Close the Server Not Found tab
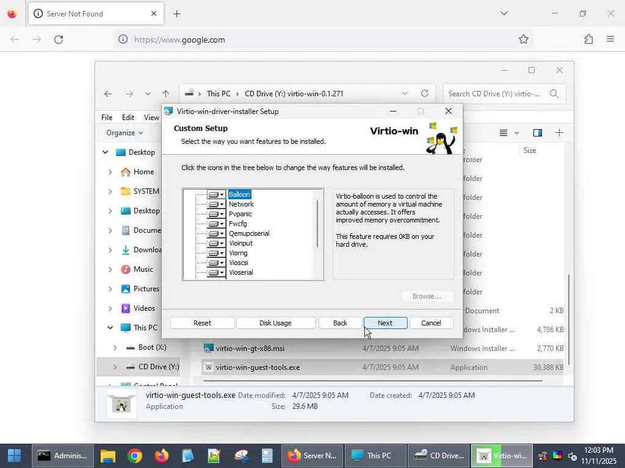 [x=153, y=13]
